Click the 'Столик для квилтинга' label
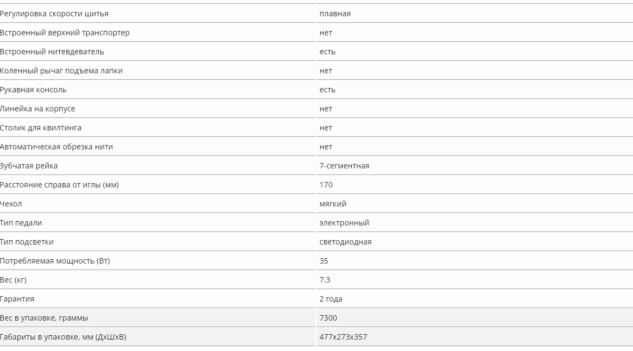The width and height of the screenshot is (633, 351). tap(40, 128)
